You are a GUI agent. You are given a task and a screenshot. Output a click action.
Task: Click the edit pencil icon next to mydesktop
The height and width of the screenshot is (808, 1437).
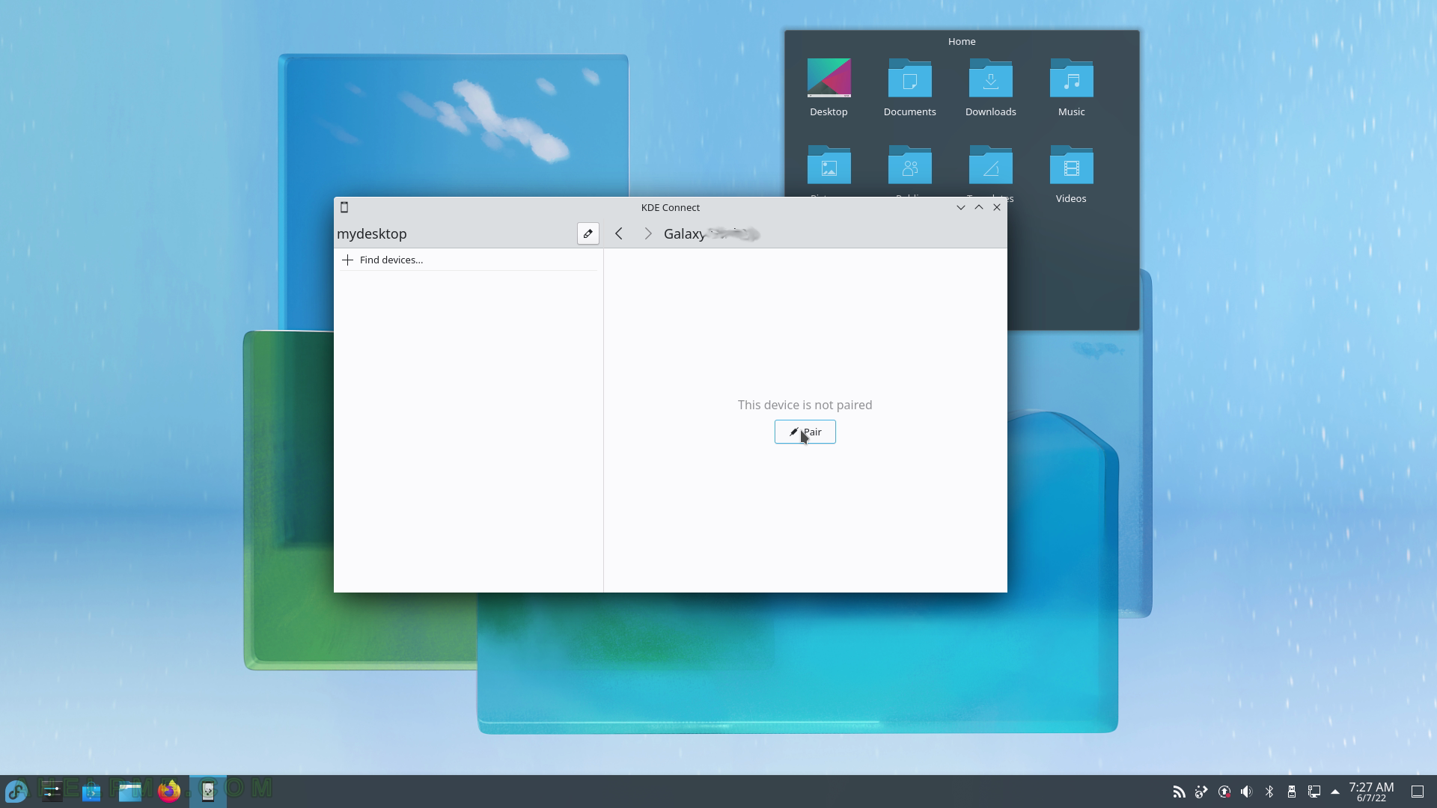pyautogui.click(x=588, y=233)
